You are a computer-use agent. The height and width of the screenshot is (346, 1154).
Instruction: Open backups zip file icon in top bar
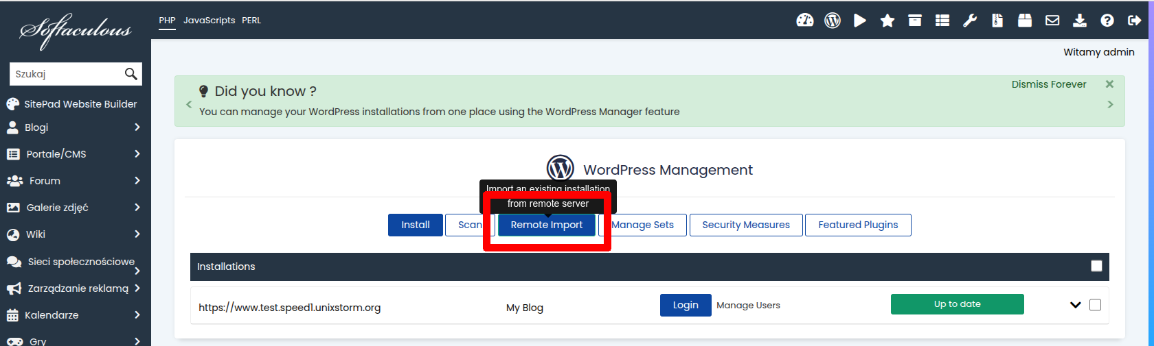[x=997, y=21]
